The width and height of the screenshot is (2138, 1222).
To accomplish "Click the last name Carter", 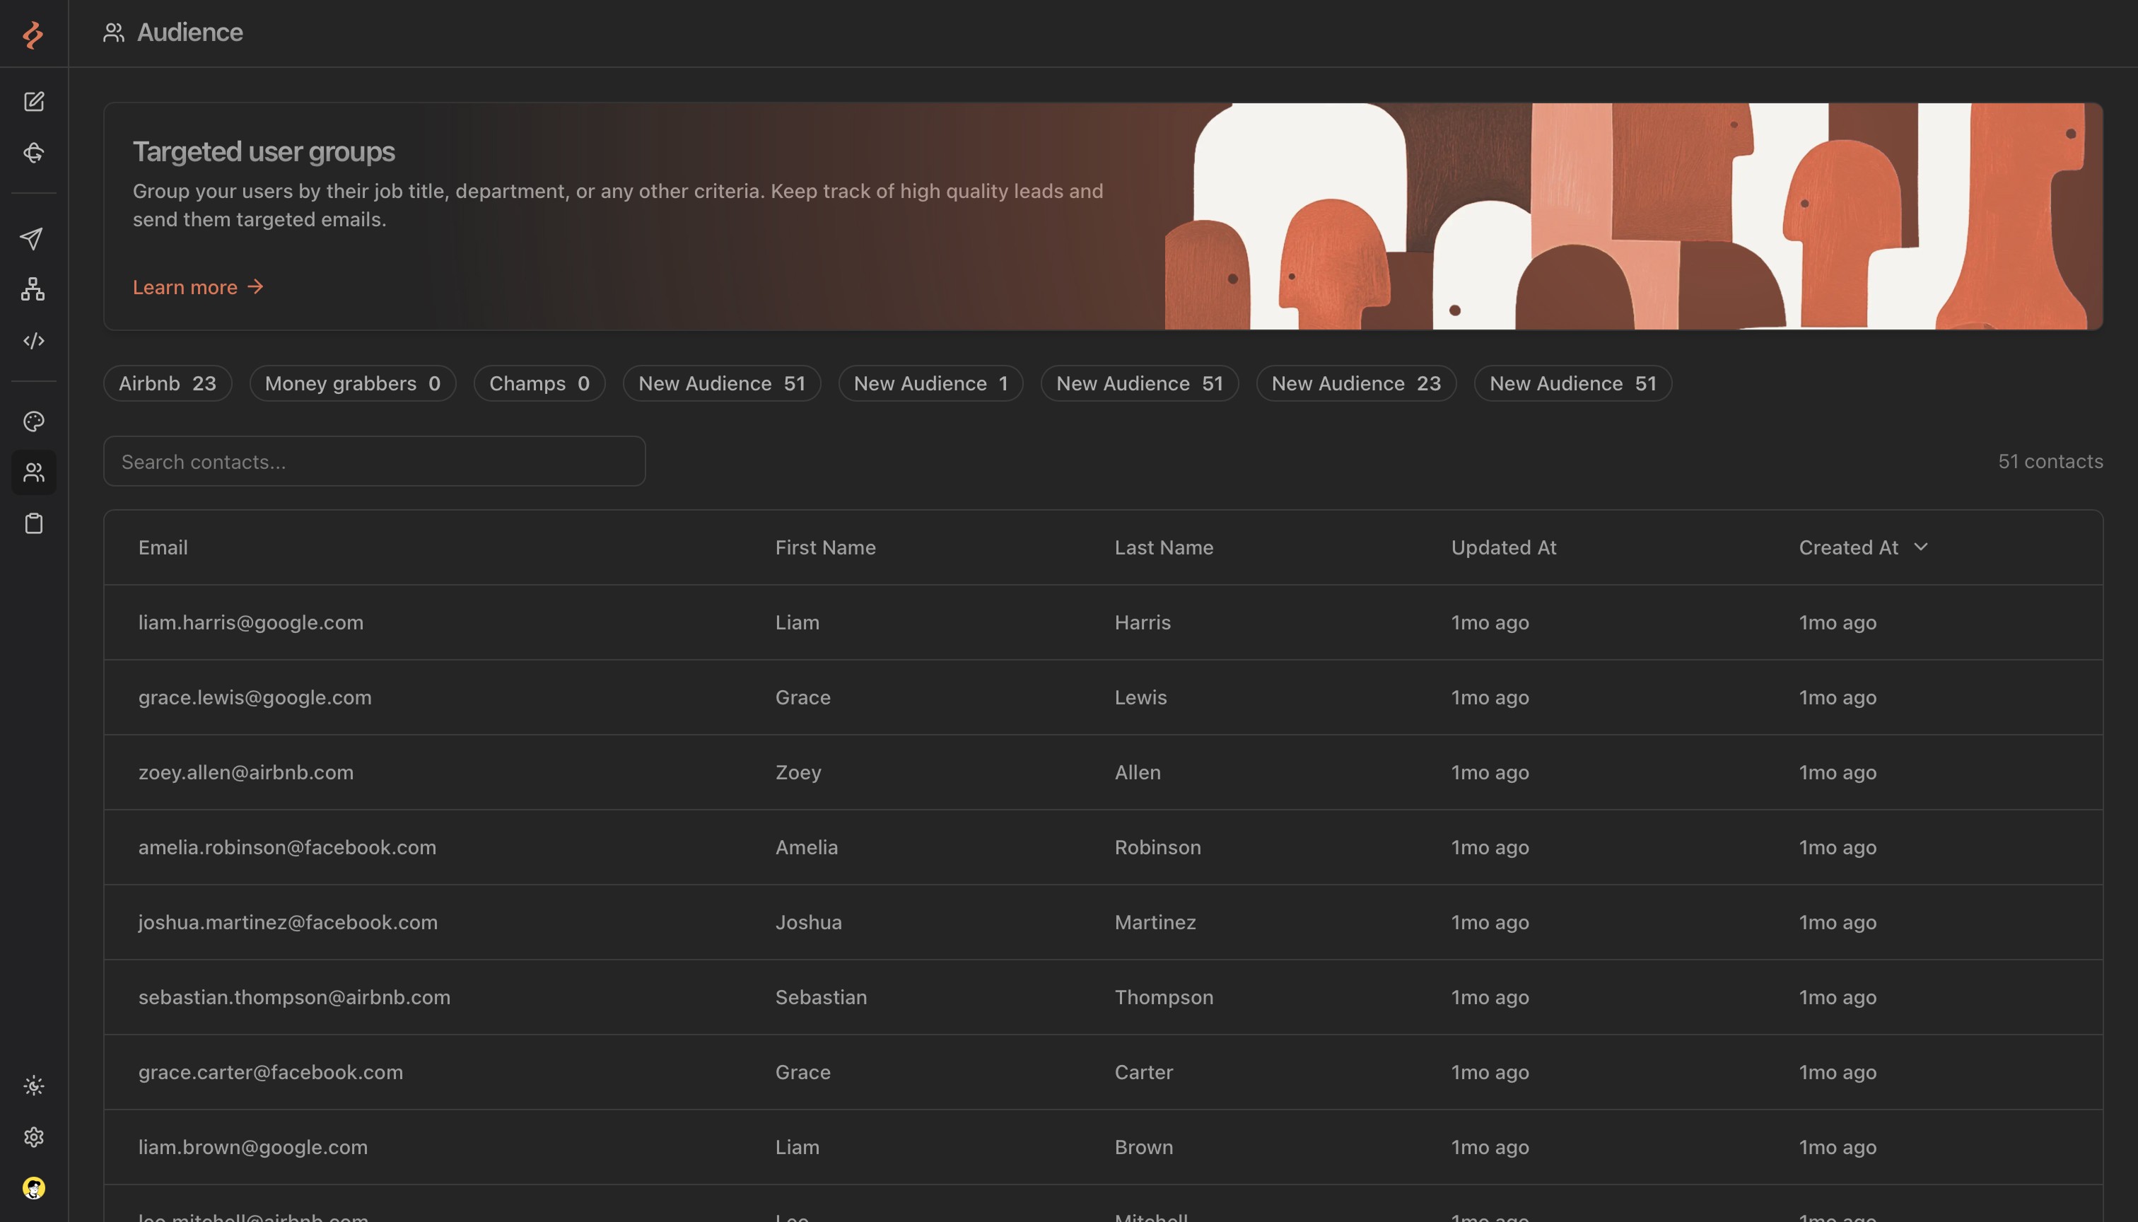I will point(1144,1072).
